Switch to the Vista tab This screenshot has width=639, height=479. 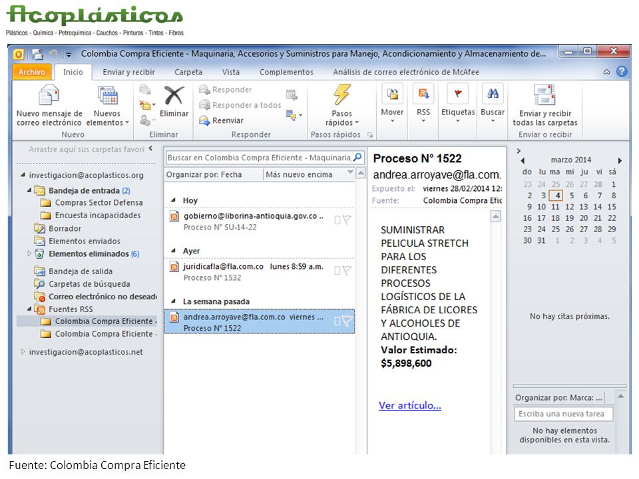pos(231,72)
